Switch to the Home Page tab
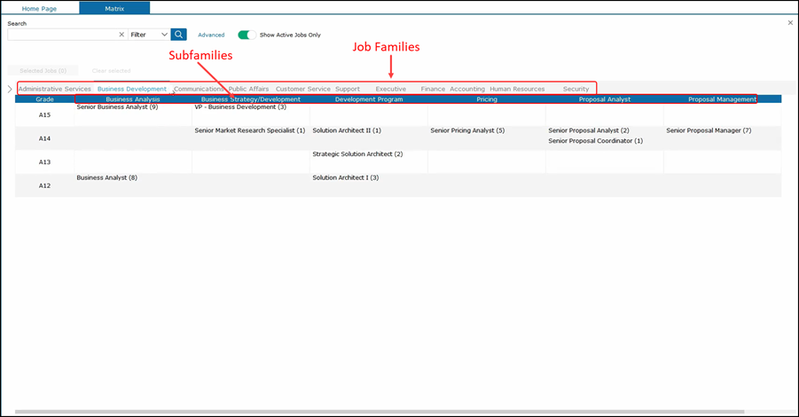The height and width of the screenshot is (417, 799). coord(41,8)
